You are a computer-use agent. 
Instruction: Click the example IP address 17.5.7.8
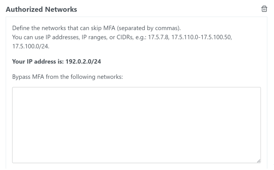point(159,37)
